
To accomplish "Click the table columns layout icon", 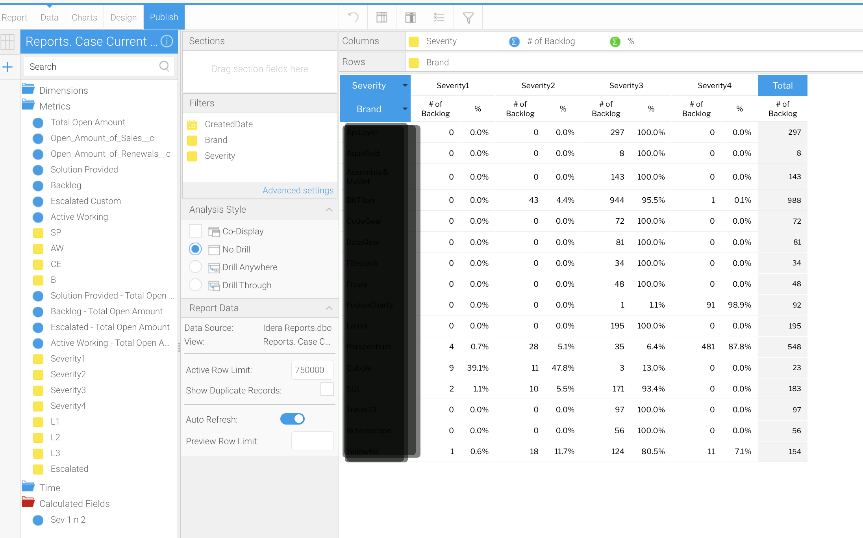I will point(381,17).
